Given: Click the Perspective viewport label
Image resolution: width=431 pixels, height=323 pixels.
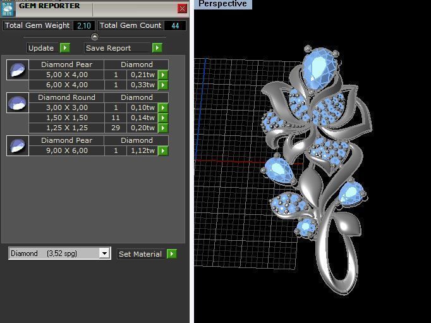Looking at the screenshot, I should pos(222,4).
